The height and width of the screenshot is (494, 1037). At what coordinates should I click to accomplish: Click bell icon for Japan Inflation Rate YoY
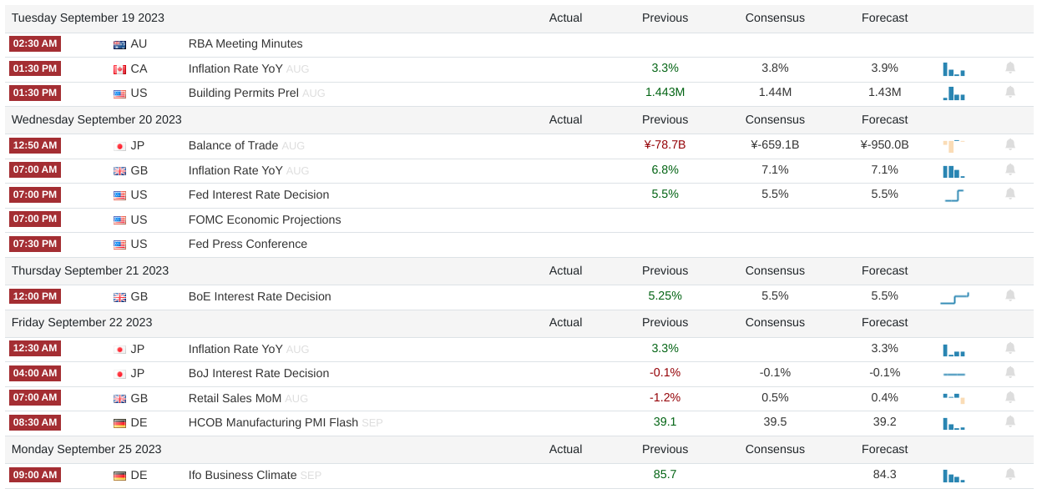[1010, 349]
